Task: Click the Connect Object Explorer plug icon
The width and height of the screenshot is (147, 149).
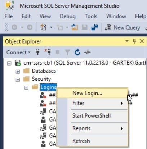Action: [38, 52]
